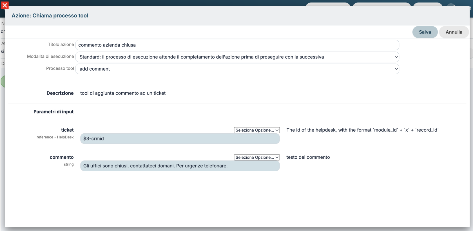Click the 'Parametri di input' heading
The width and height of the screenshot is (473, 231).
pyautogui.click(x=53, y=112)
